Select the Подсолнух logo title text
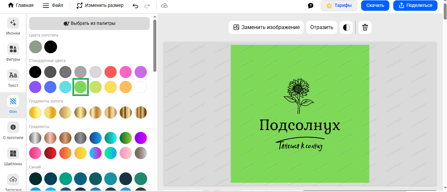 point(300,126)
